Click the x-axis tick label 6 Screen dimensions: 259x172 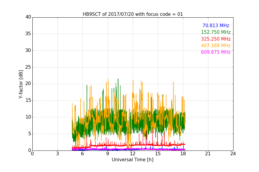(x=82, y=154)
